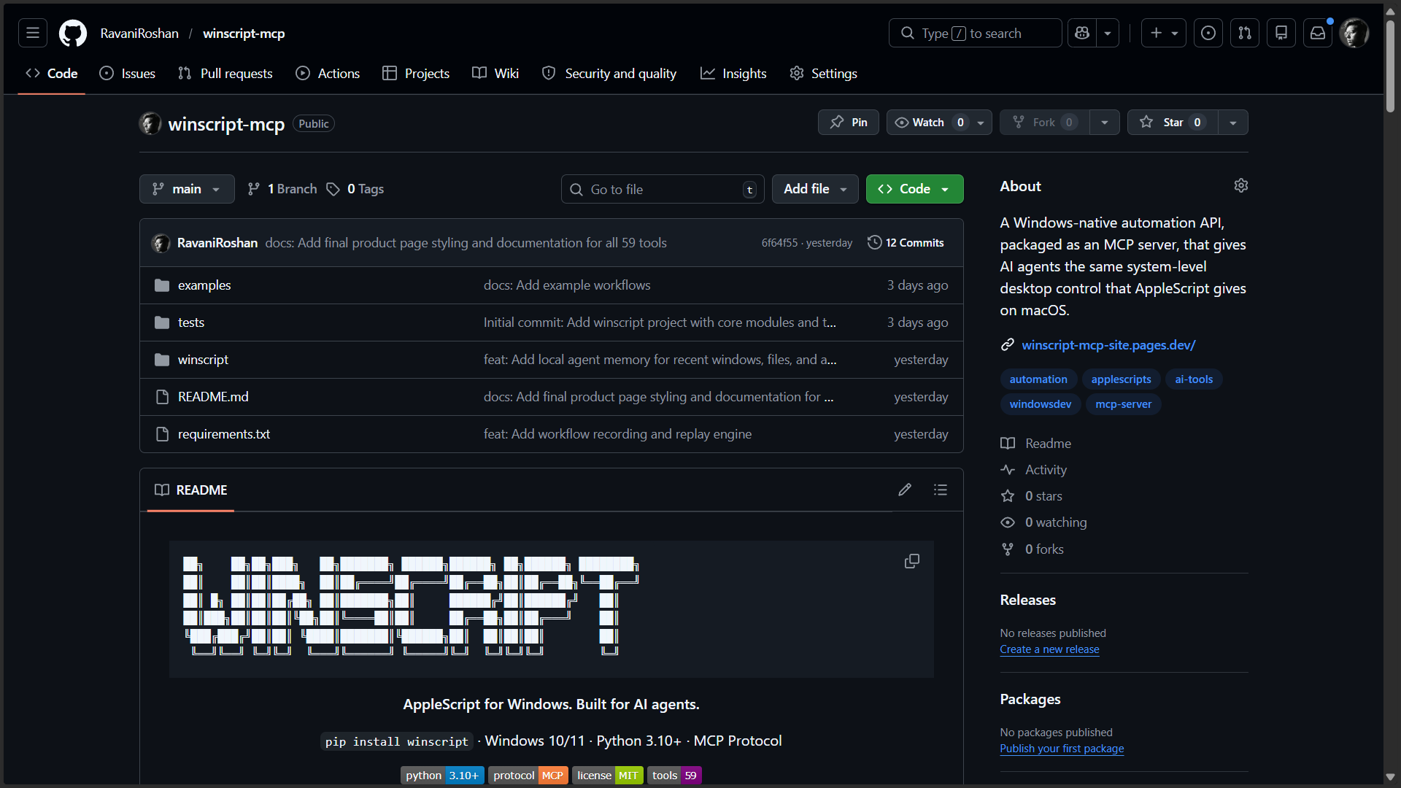Viewport: 1401px width, 788px height.
Task: Copy the ASCII banner code block
Action: 911,561
